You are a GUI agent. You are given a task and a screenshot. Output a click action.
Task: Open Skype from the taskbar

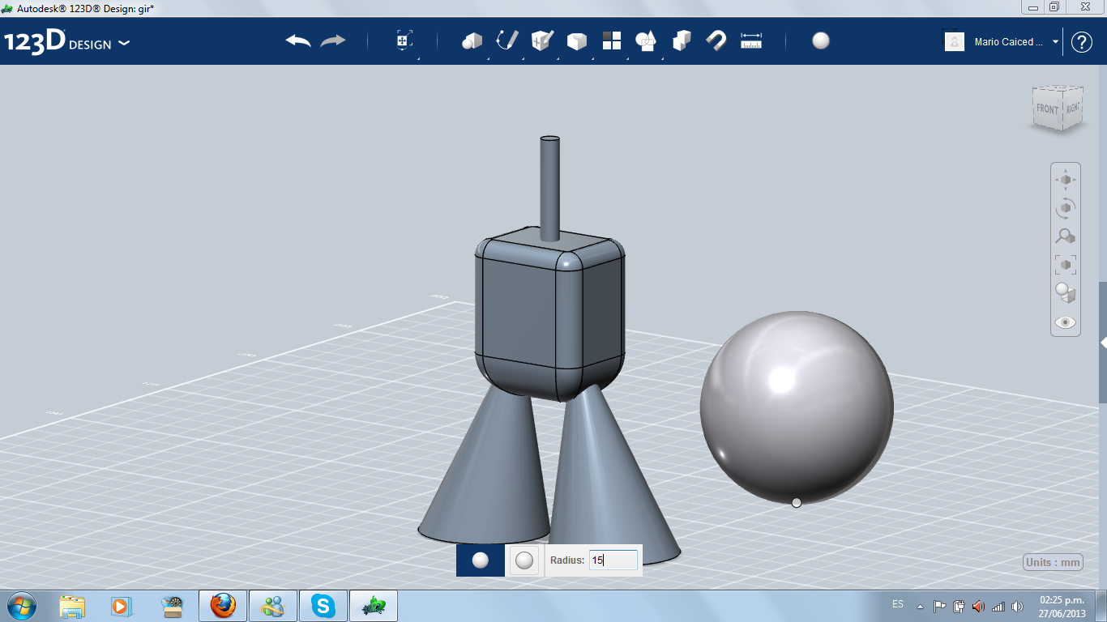click(324, 606)
